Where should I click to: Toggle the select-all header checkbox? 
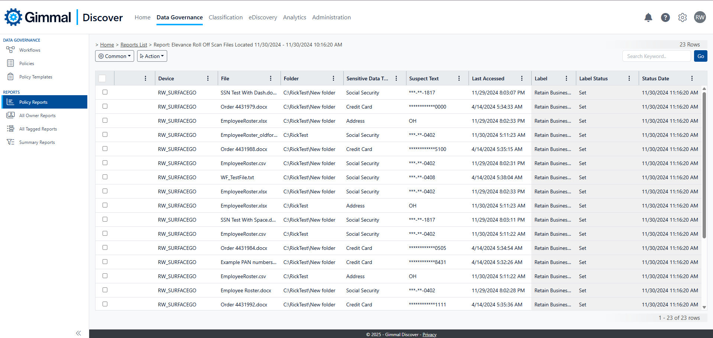(102, 78)
